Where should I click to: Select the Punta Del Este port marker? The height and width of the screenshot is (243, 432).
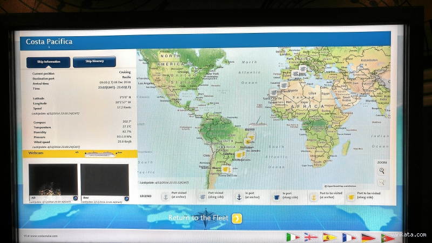226,169
